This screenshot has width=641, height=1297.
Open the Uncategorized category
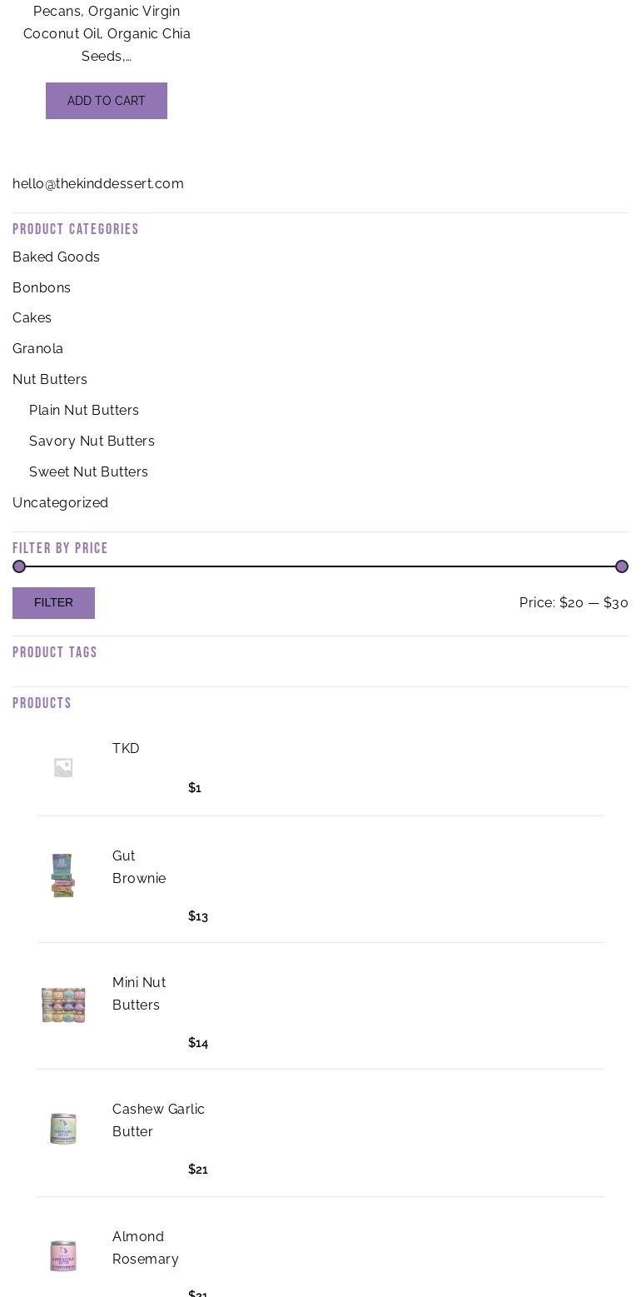[60, 502]
